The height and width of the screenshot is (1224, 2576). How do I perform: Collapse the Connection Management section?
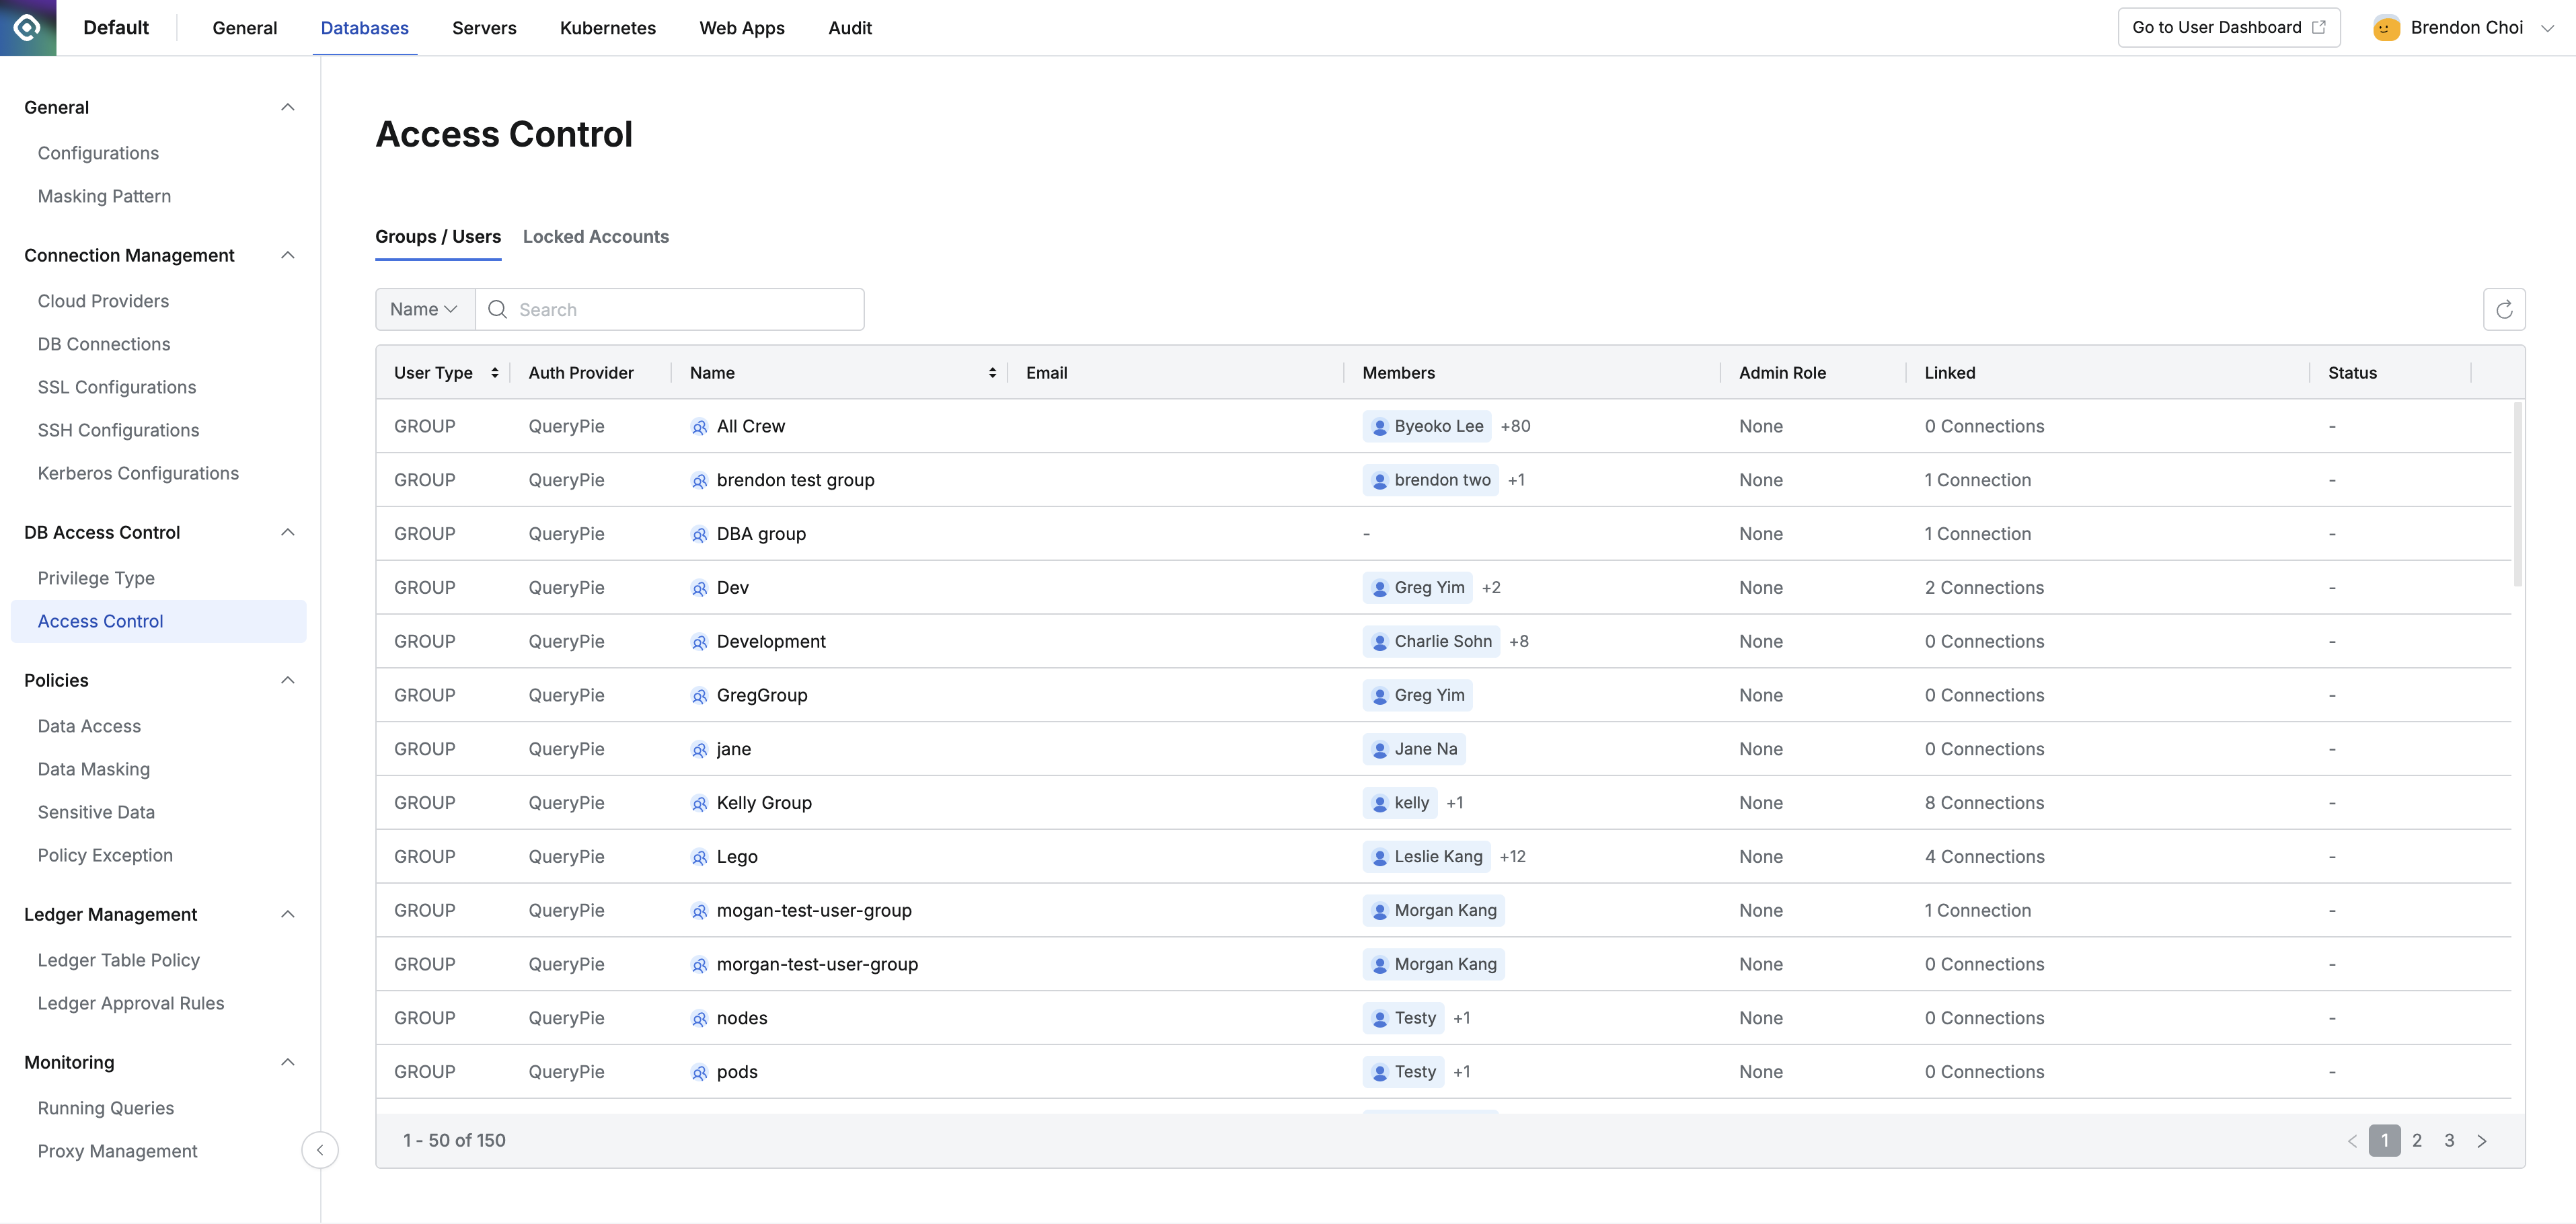tap(288, 256)
